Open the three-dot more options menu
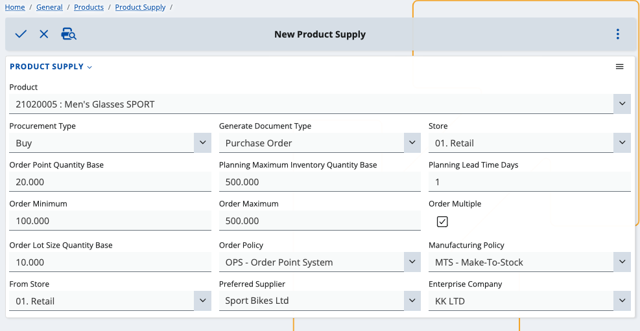 tap(618, 34)
